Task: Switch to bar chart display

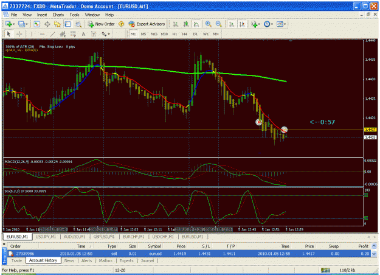Action: pos(176,24)
